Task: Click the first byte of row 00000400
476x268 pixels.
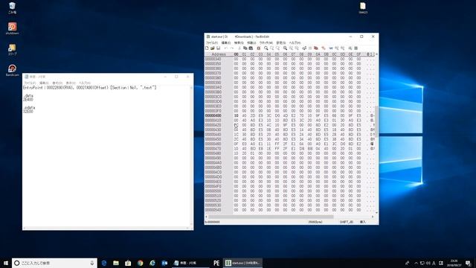Action: pyautogui.click(x=236, y=115)
